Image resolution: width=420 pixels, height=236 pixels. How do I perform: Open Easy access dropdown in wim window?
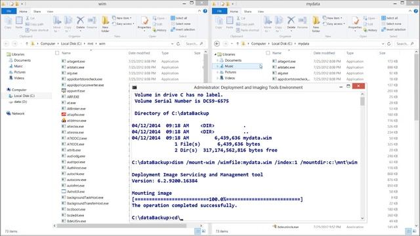point(123,24)
